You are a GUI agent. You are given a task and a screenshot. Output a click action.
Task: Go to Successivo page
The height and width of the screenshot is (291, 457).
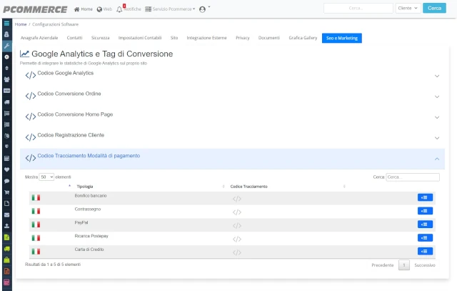click(425, 265)
